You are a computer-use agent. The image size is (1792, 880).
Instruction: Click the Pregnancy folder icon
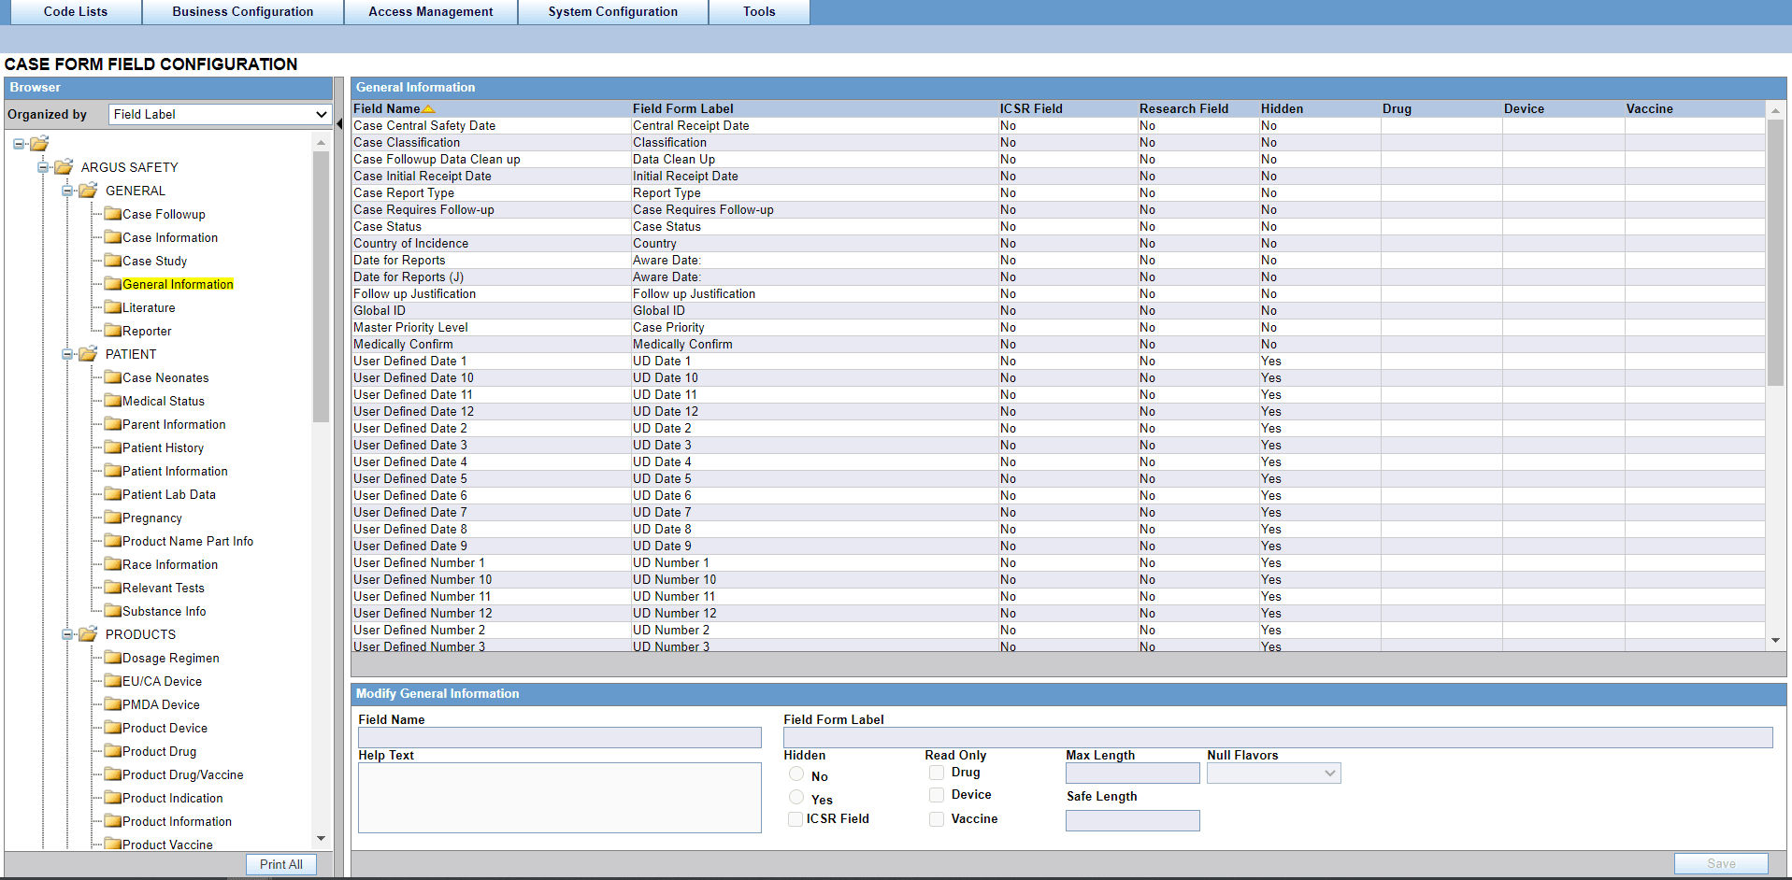tap(112, 518)
